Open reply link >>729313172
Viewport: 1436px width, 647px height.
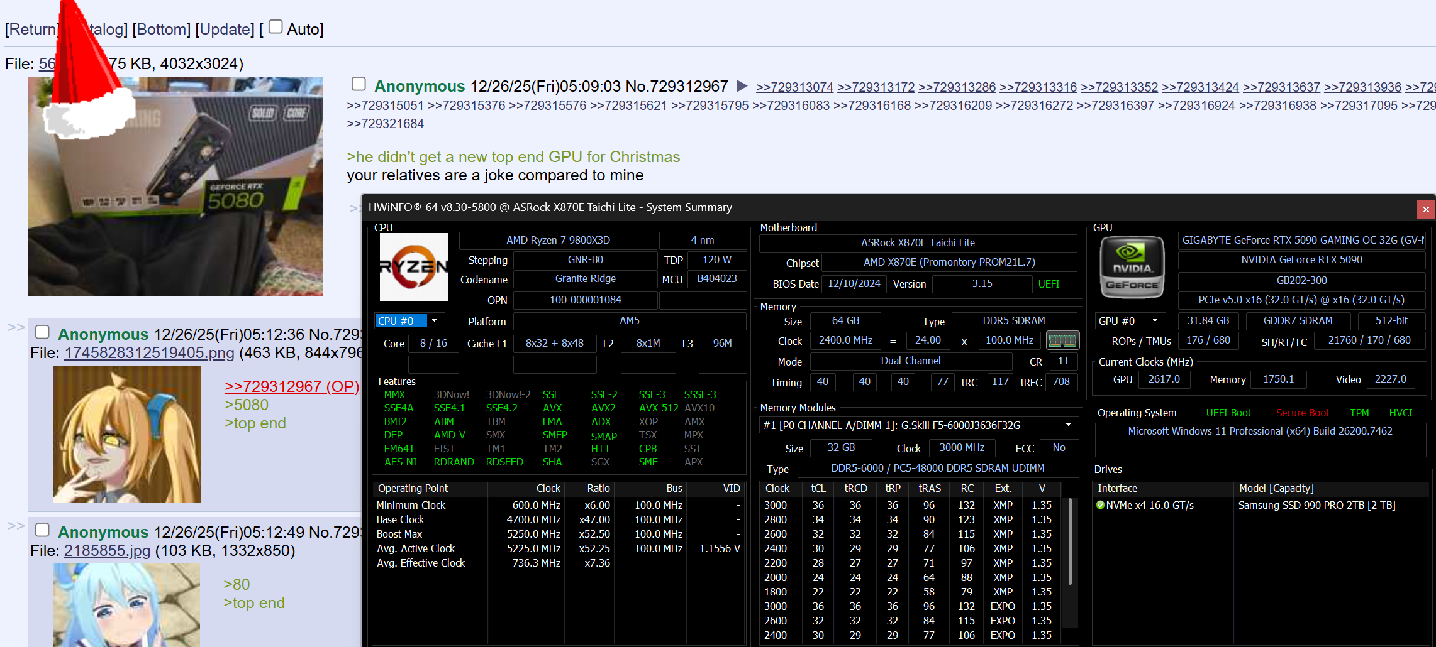pyautogui.click(x=876, y=87)
